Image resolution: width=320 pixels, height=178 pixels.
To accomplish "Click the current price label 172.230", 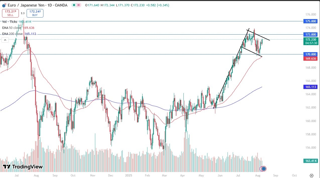I will tap(311, 39).
